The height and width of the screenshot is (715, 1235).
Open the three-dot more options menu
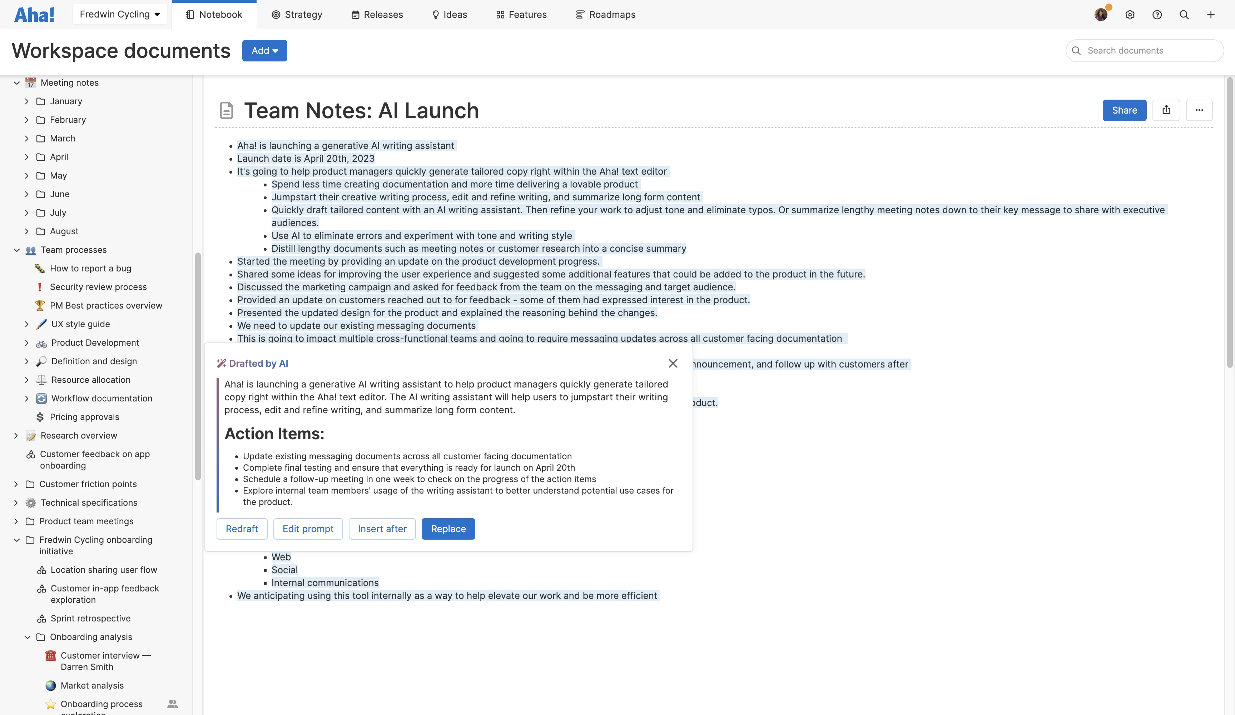pyautogui.click(x=1199, y=110)
